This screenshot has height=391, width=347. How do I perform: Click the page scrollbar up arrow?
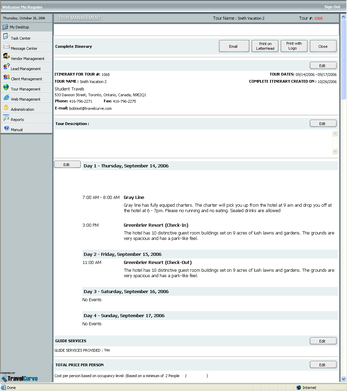coord(343,17)
